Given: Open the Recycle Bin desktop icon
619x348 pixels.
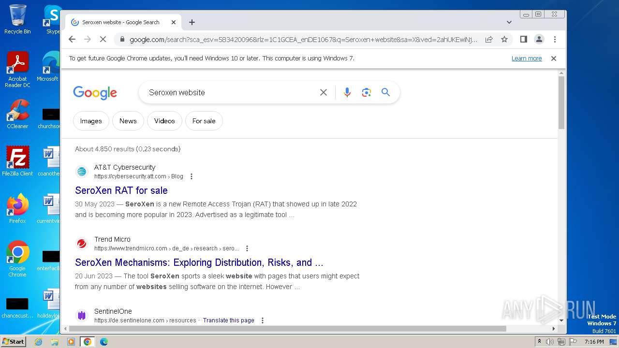Looking at the screenshot, I should 17,19.
